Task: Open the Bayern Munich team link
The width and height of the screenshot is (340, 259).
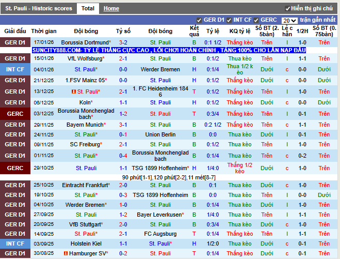Action: pyautogui.click(x=85, y=125)
